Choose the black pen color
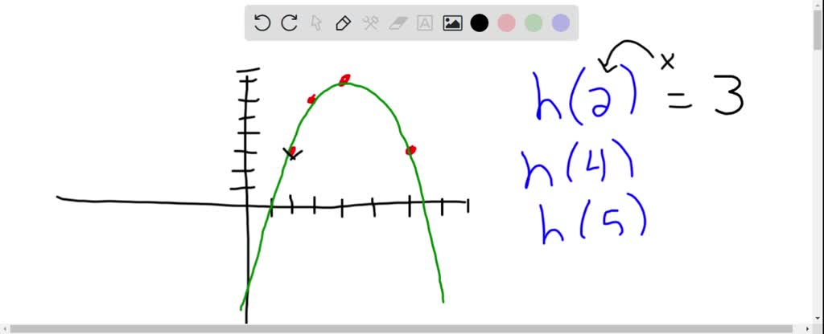Image resolution: width=824 pixels, height=334 pixels. (x=480, y=23)
